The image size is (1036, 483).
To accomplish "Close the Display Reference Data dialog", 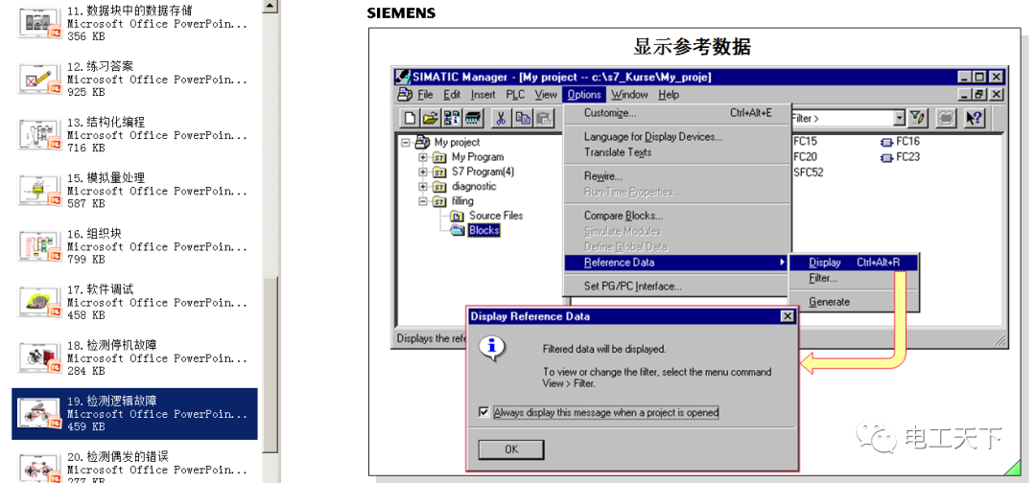I will pos(787,316).
